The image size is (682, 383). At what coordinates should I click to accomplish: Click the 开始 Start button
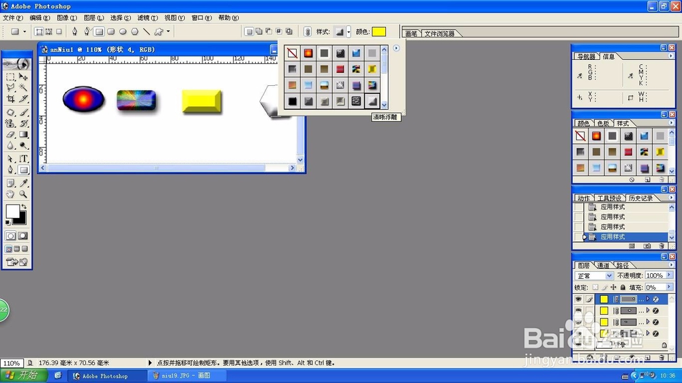point(24,376)
